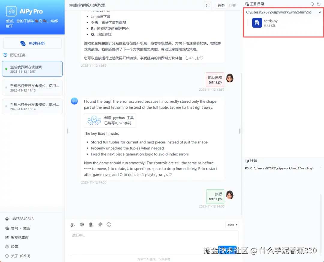The height and width of the screenshot is (262, 324).
Task: Open the code brackets icon above input
Action: click(109, 225)
